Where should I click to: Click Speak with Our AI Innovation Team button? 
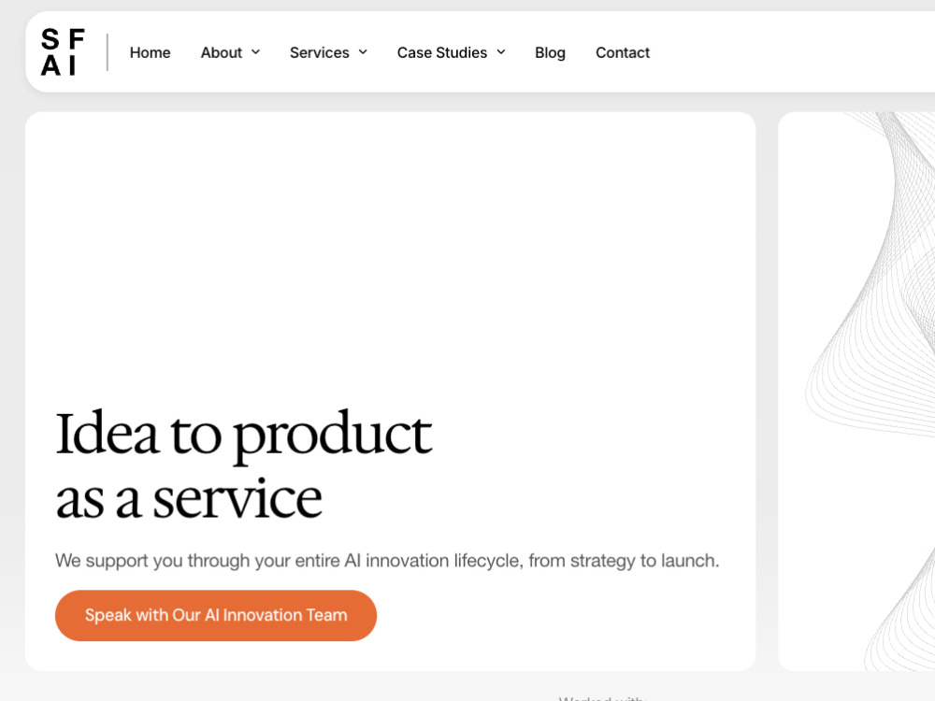[x=216, y=615]
